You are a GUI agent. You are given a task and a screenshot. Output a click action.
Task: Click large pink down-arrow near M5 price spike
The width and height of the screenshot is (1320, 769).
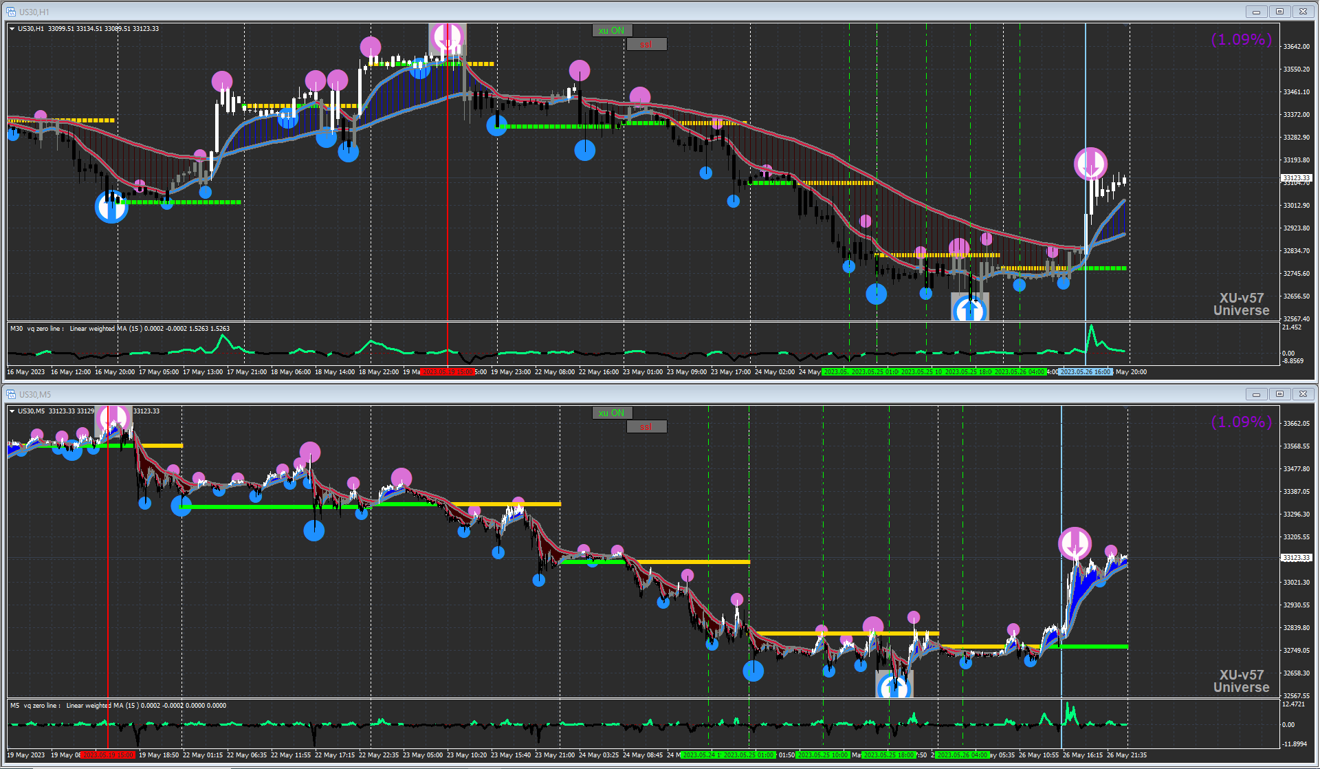tap(1075, 543)
